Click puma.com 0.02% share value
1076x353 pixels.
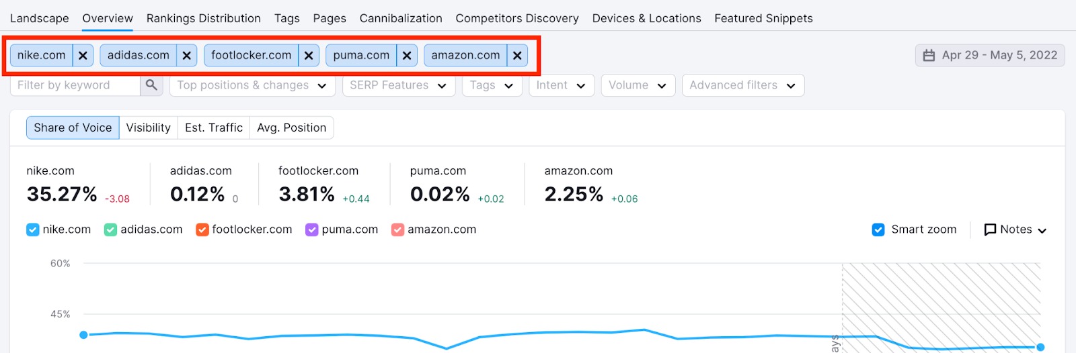(x=440, y=194)
